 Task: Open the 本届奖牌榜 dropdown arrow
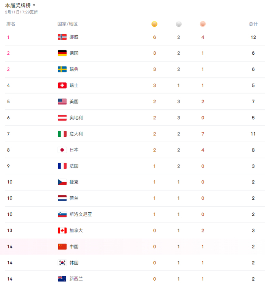point(34,6)
